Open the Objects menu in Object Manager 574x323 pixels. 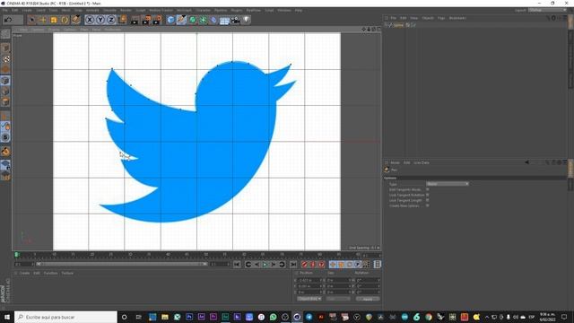point(428,18)
